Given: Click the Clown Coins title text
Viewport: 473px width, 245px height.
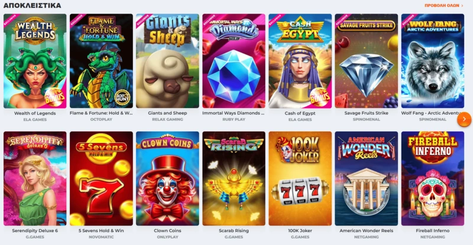Looking at the screenshot, I should click(167, 230).
